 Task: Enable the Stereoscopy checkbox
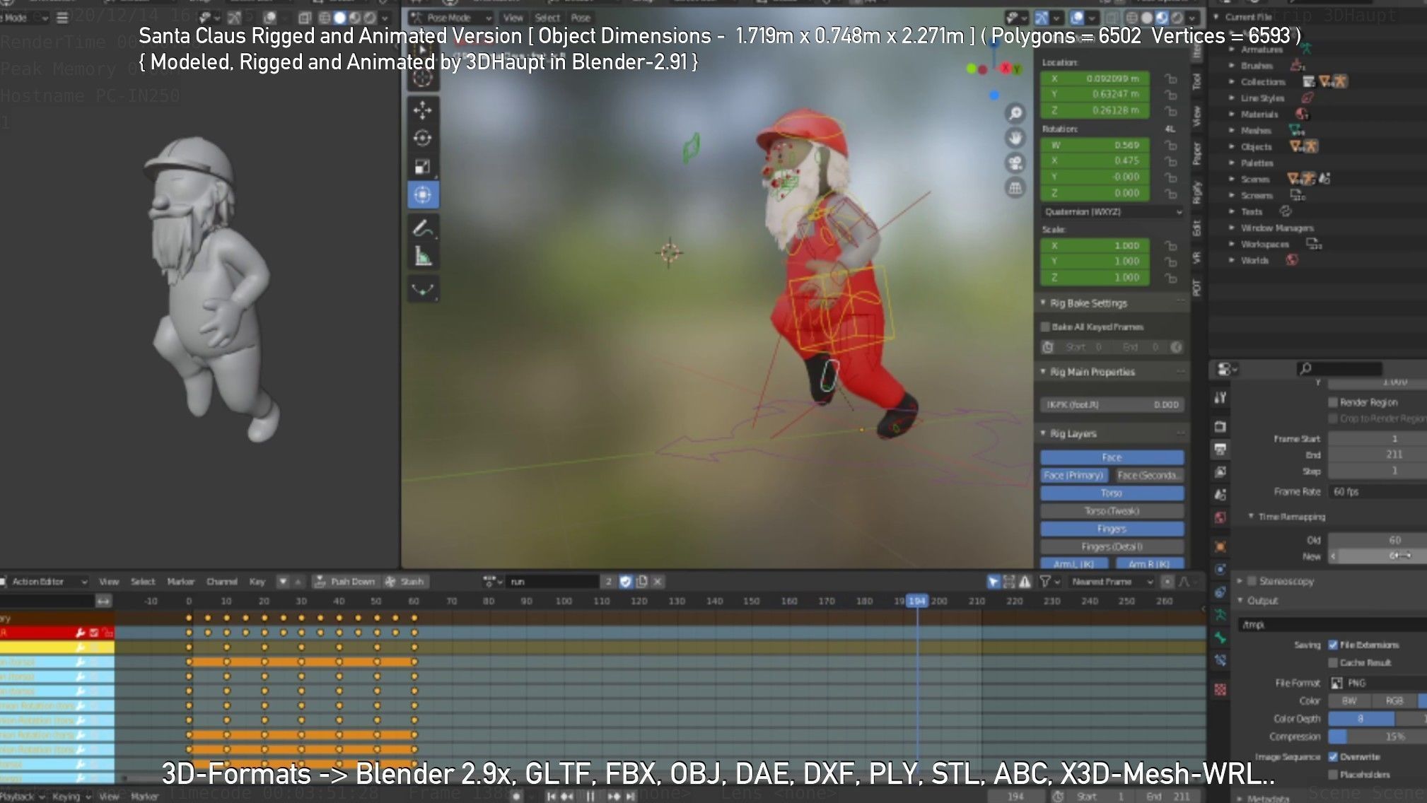pyautogui.click(x=1252, y=581)
